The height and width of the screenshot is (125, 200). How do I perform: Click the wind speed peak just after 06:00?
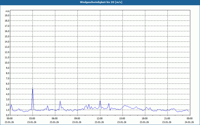60,101
